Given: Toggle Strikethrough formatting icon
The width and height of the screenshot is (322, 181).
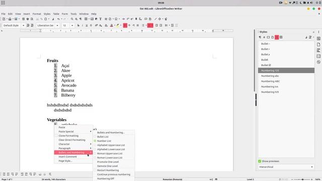Looking at the screenshot, I should coord(91,26).
